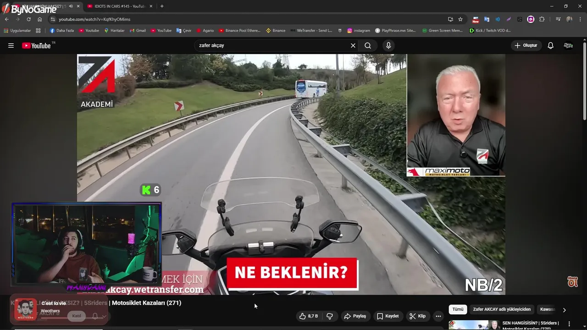Open PlayPhrase.me bookmark
The height and width of the screenshot is (330, 587).
[x=395, y=31]
